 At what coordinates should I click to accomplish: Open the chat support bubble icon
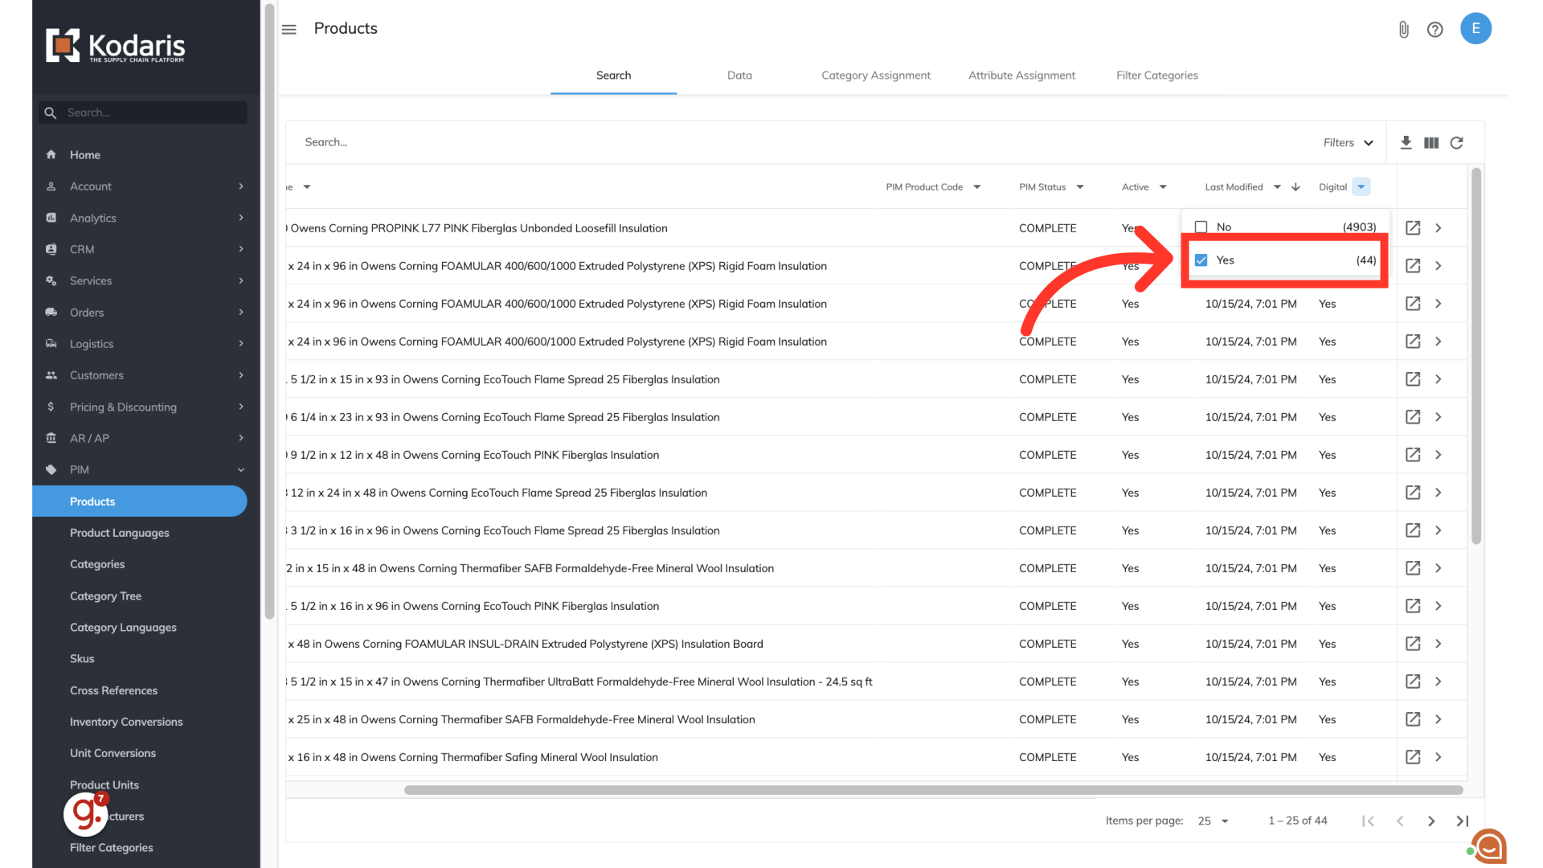click(1489, 845)
